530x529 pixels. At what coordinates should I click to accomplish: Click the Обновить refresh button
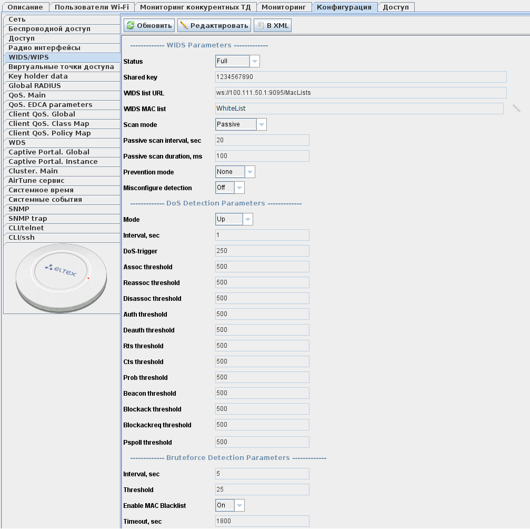tap(149, 25)
